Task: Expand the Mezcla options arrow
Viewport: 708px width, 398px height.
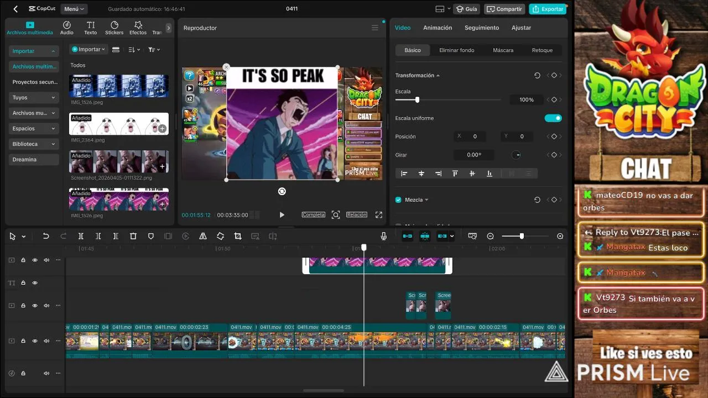Action: (426, 200)
